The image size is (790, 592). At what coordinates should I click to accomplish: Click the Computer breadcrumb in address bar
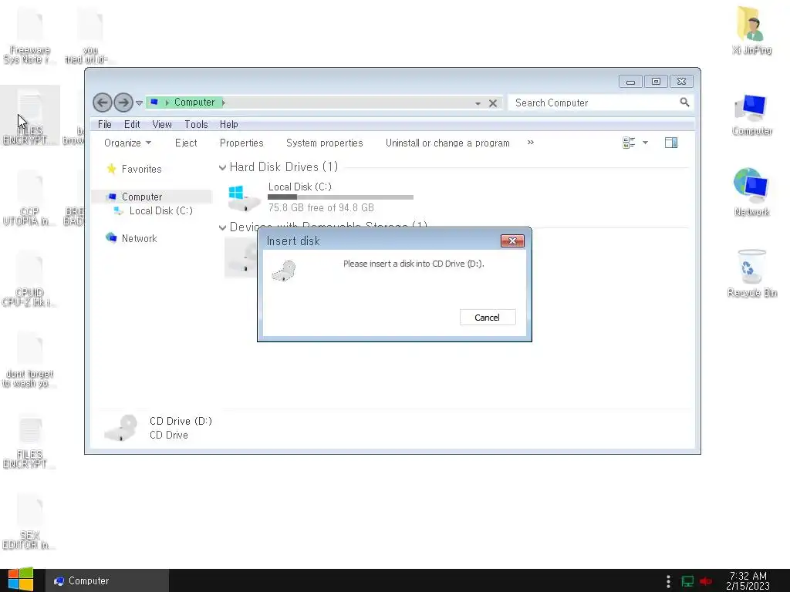(194, 103)
